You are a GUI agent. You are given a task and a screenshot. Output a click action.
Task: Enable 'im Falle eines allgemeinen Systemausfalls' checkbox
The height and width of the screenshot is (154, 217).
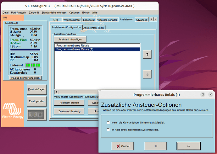(x=108, y=130)
